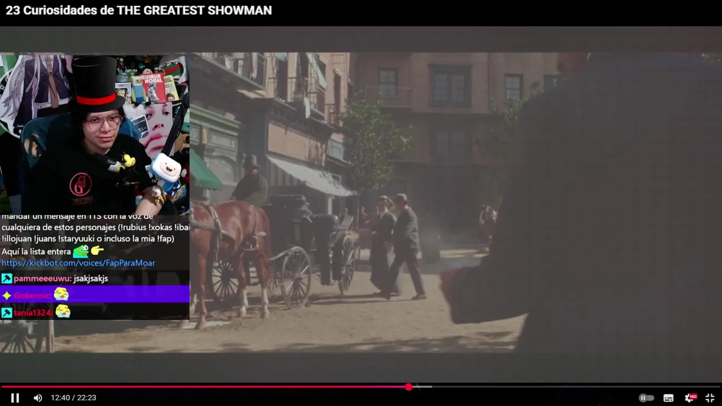Click the 'jsakjsakjs' chat message text

91,279
